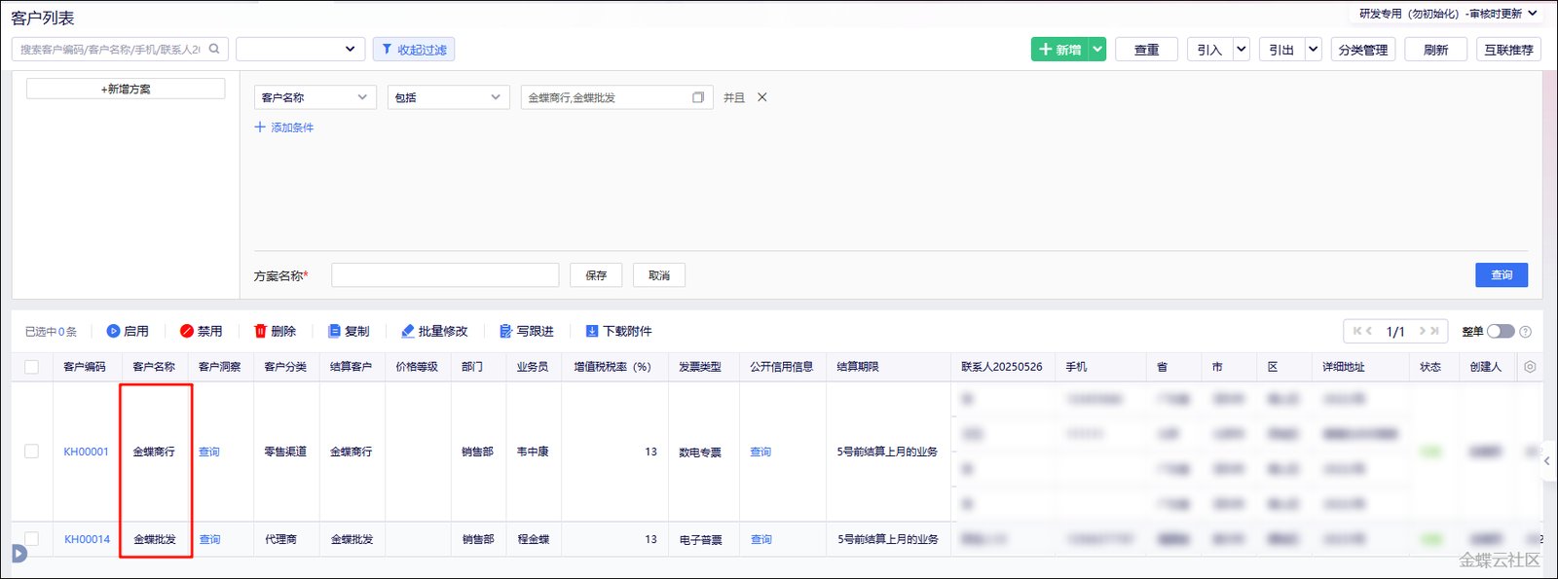Click the 韦中康 salesperson cell
The image size is (1558, 579).
533,452
